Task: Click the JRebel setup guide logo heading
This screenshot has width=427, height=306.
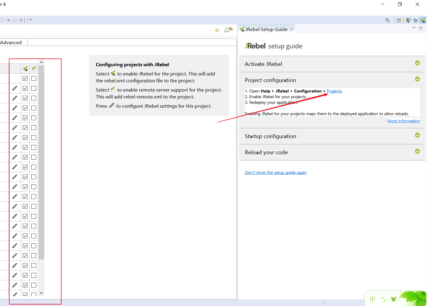Action: tap(274, 46)
